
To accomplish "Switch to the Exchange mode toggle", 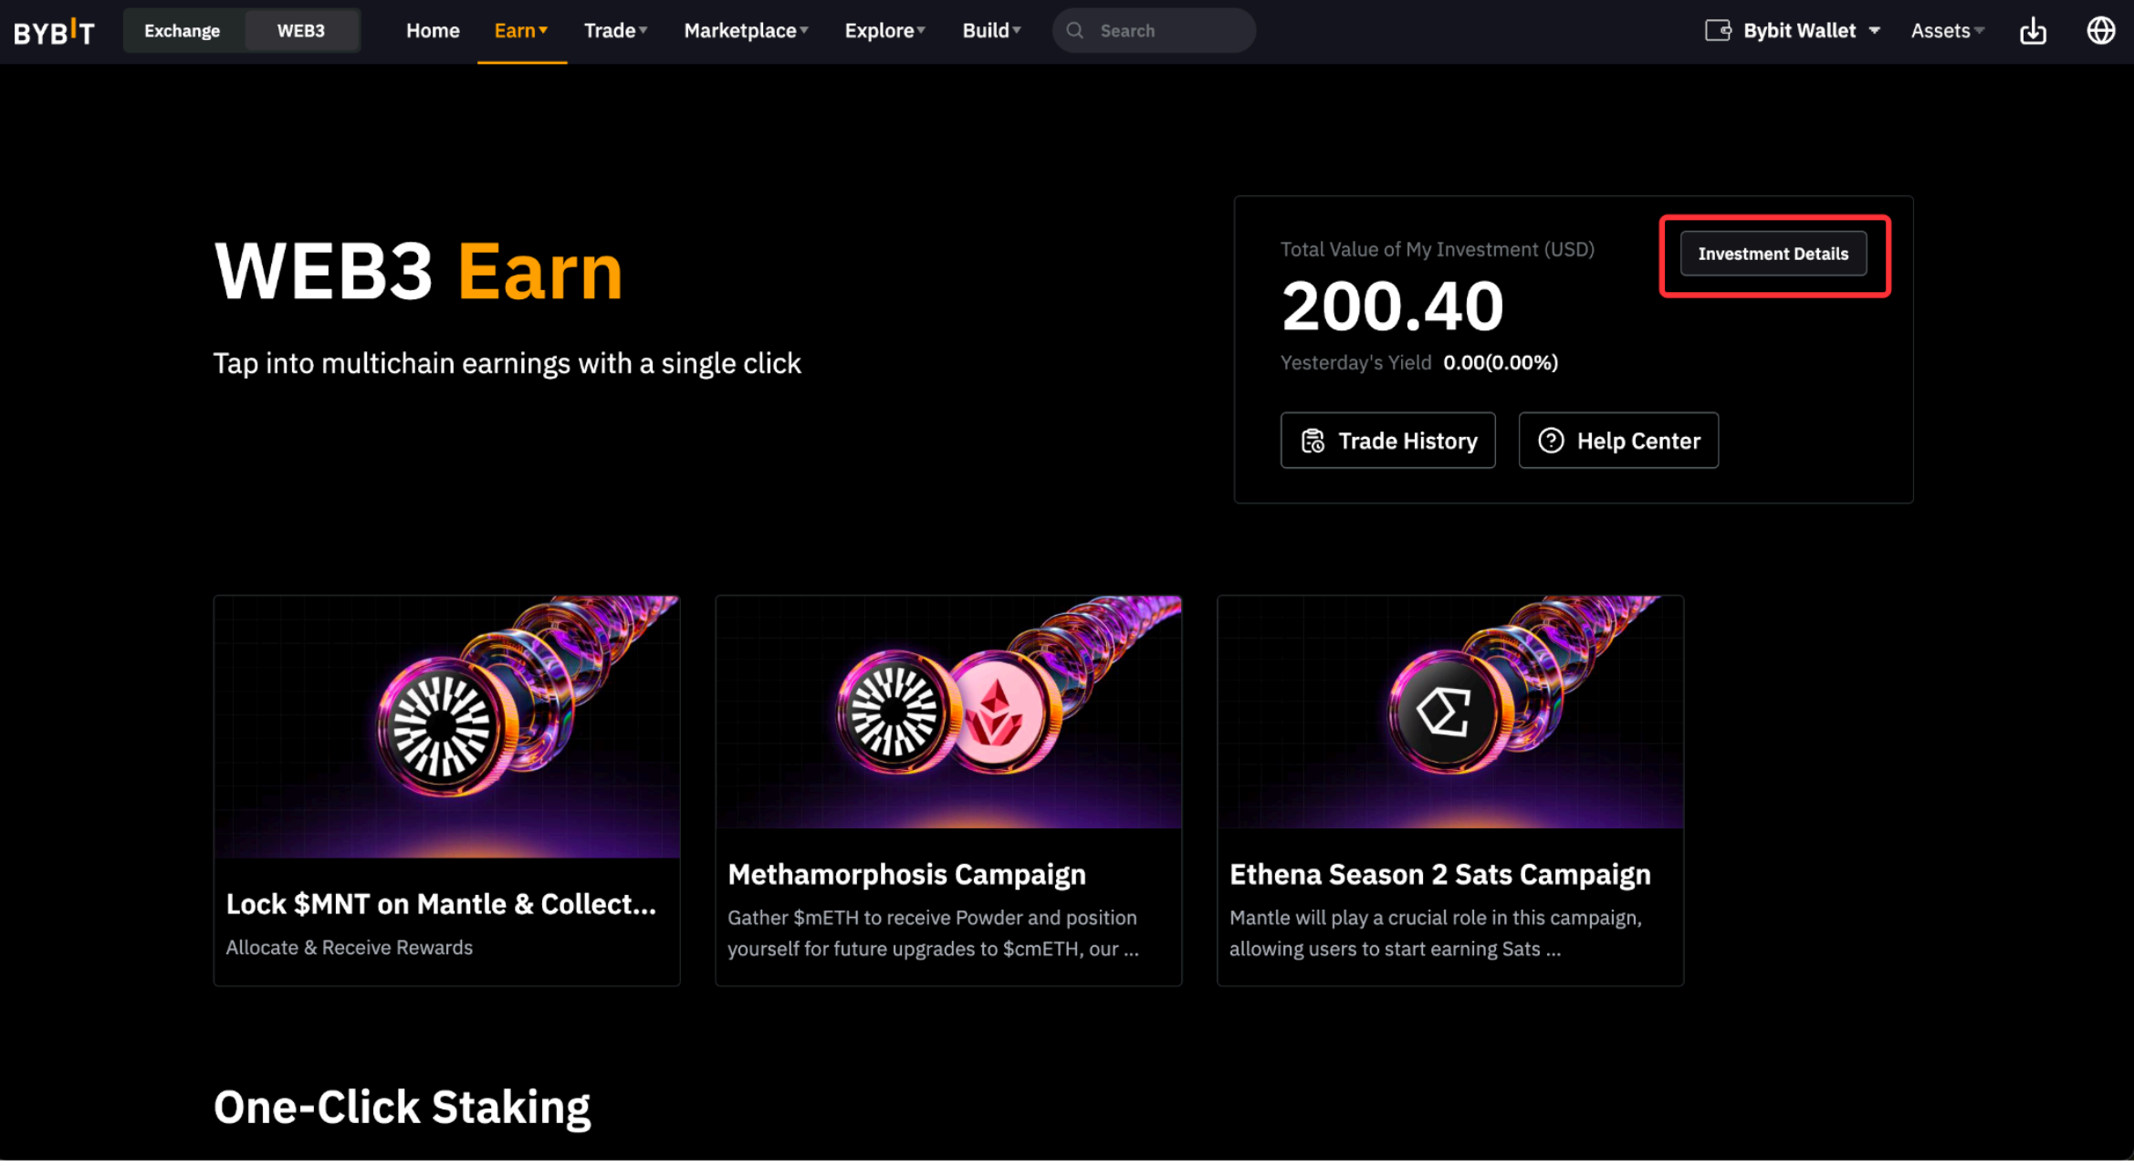I will (x=183, y=31).
